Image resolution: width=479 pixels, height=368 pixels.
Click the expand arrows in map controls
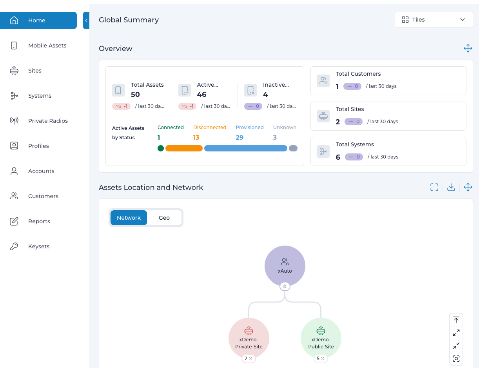[456, 333]
